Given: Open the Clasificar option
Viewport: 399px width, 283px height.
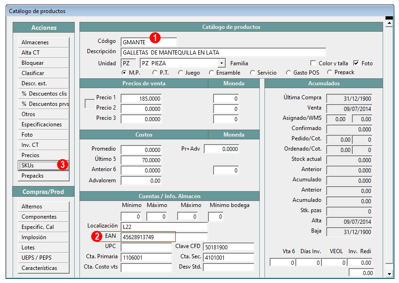Looking at the screenshot, I should [43, 73].
